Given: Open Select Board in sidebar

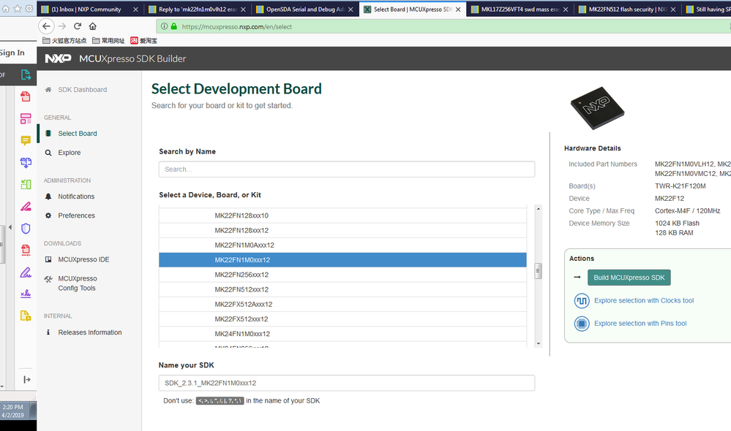Looking at the screenshot, I should 78,133.
